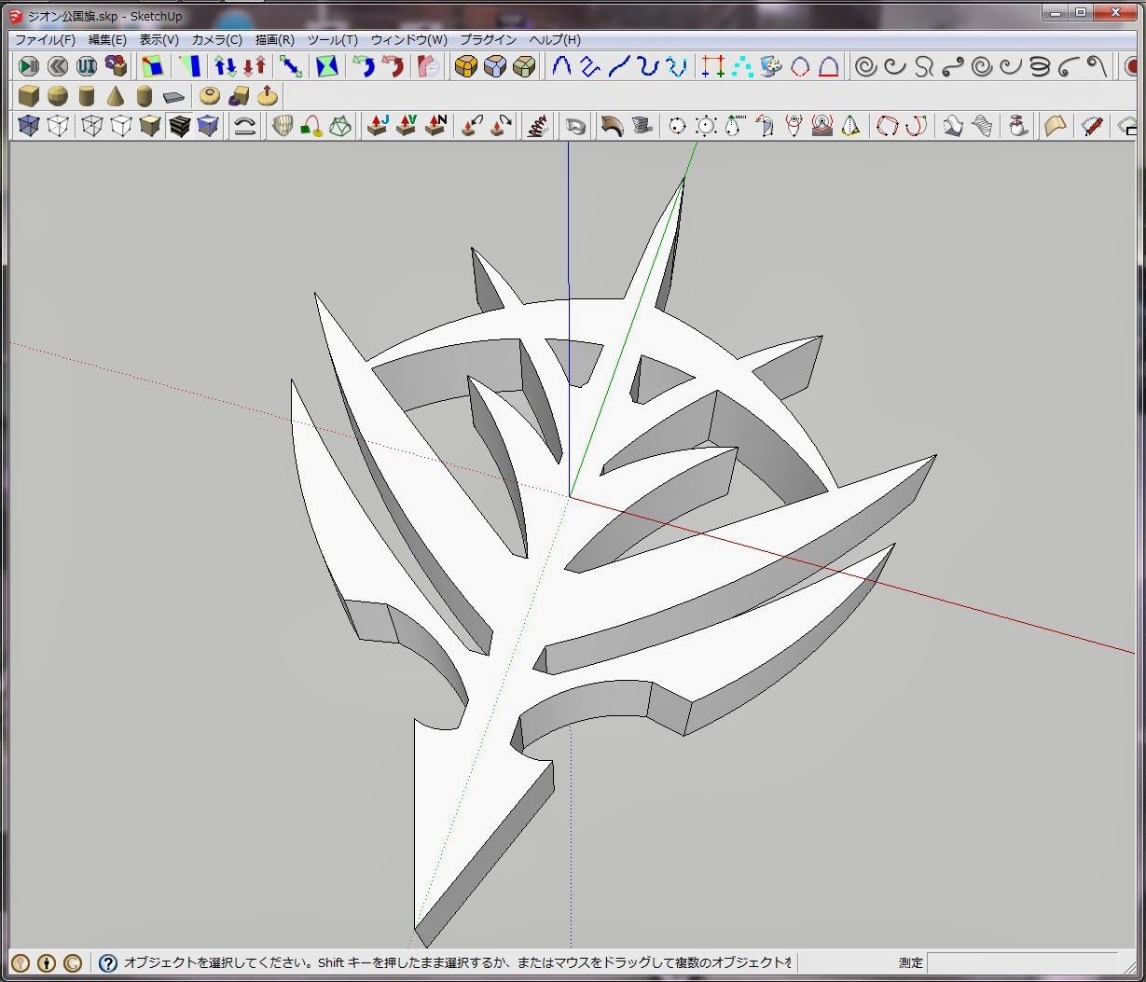Image resolution: width=1146 pixels, height=982 pixels.
Task: Enable back edges wireframe cube style
Action: click(58, 126)
